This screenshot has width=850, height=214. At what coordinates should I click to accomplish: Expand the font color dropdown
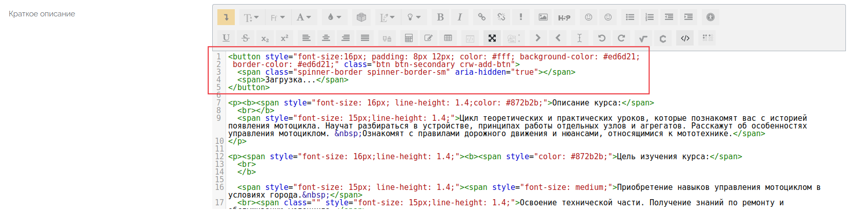click(x=304, y=17)
